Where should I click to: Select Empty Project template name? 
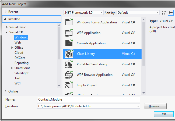pyautogui.click(x=87, y=85)
